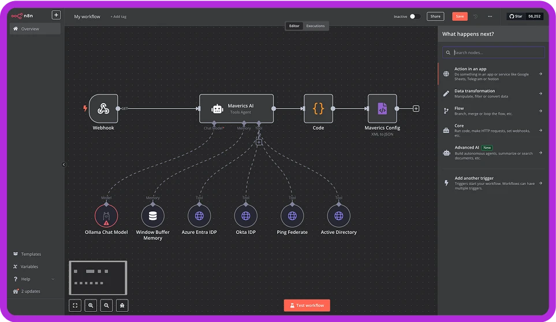Open Variables page
This screenshot has height=322, width=556.
click(x=25, y=267)
